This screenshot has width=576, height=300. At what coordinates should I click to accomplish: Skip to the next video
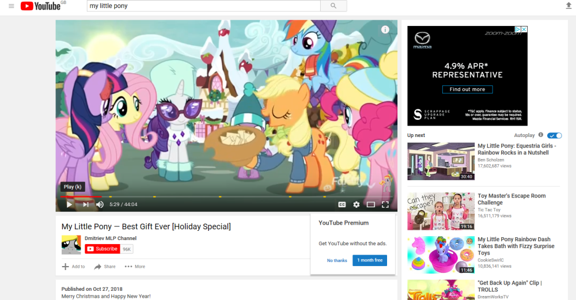tap(86, 204)
